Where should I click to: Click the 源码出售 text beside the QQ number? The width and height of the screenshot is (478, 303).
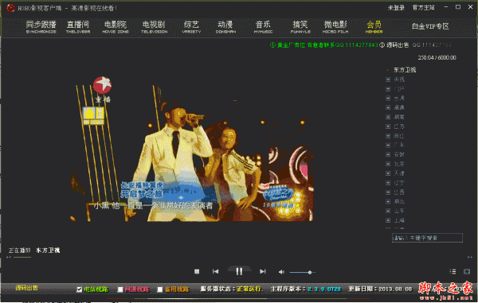click(398, 45)
